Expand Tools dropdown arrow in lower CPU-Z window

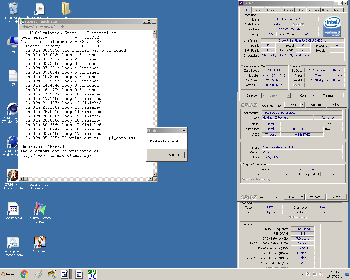pyautogui.click(x=302, y=197)
